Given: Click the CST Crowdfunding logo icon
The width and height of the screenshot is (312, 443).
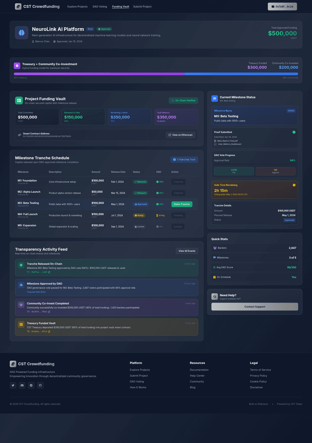Looking at the screenshot, I should tap(18, 6).
